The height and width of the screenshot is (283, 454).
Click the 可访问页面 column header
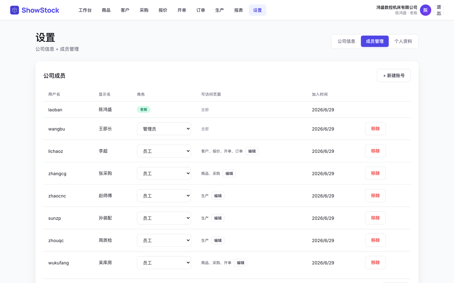click(x=211, y=94)
